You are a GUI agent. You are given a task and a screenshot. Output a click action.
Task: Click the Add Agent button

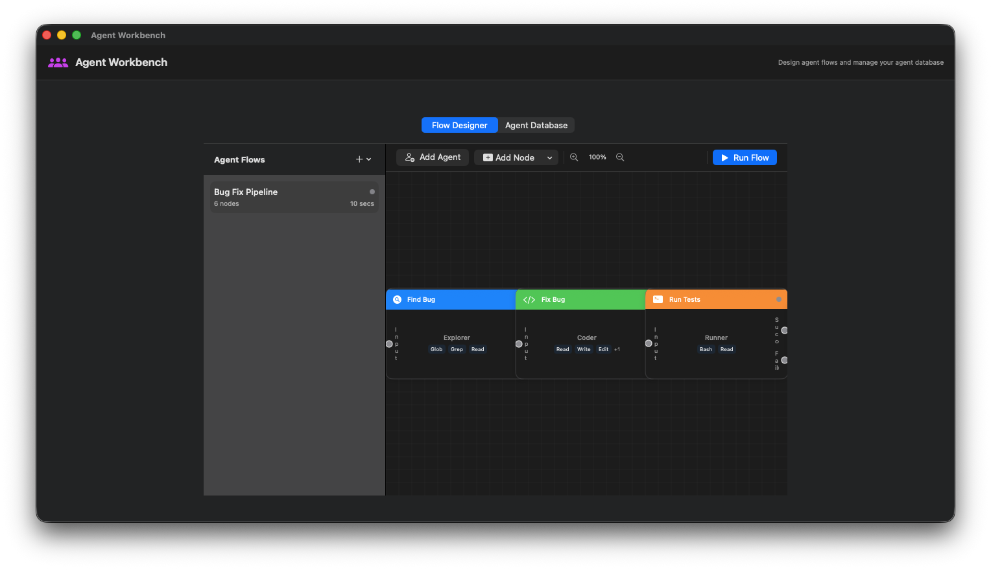[x=432, y=157]
